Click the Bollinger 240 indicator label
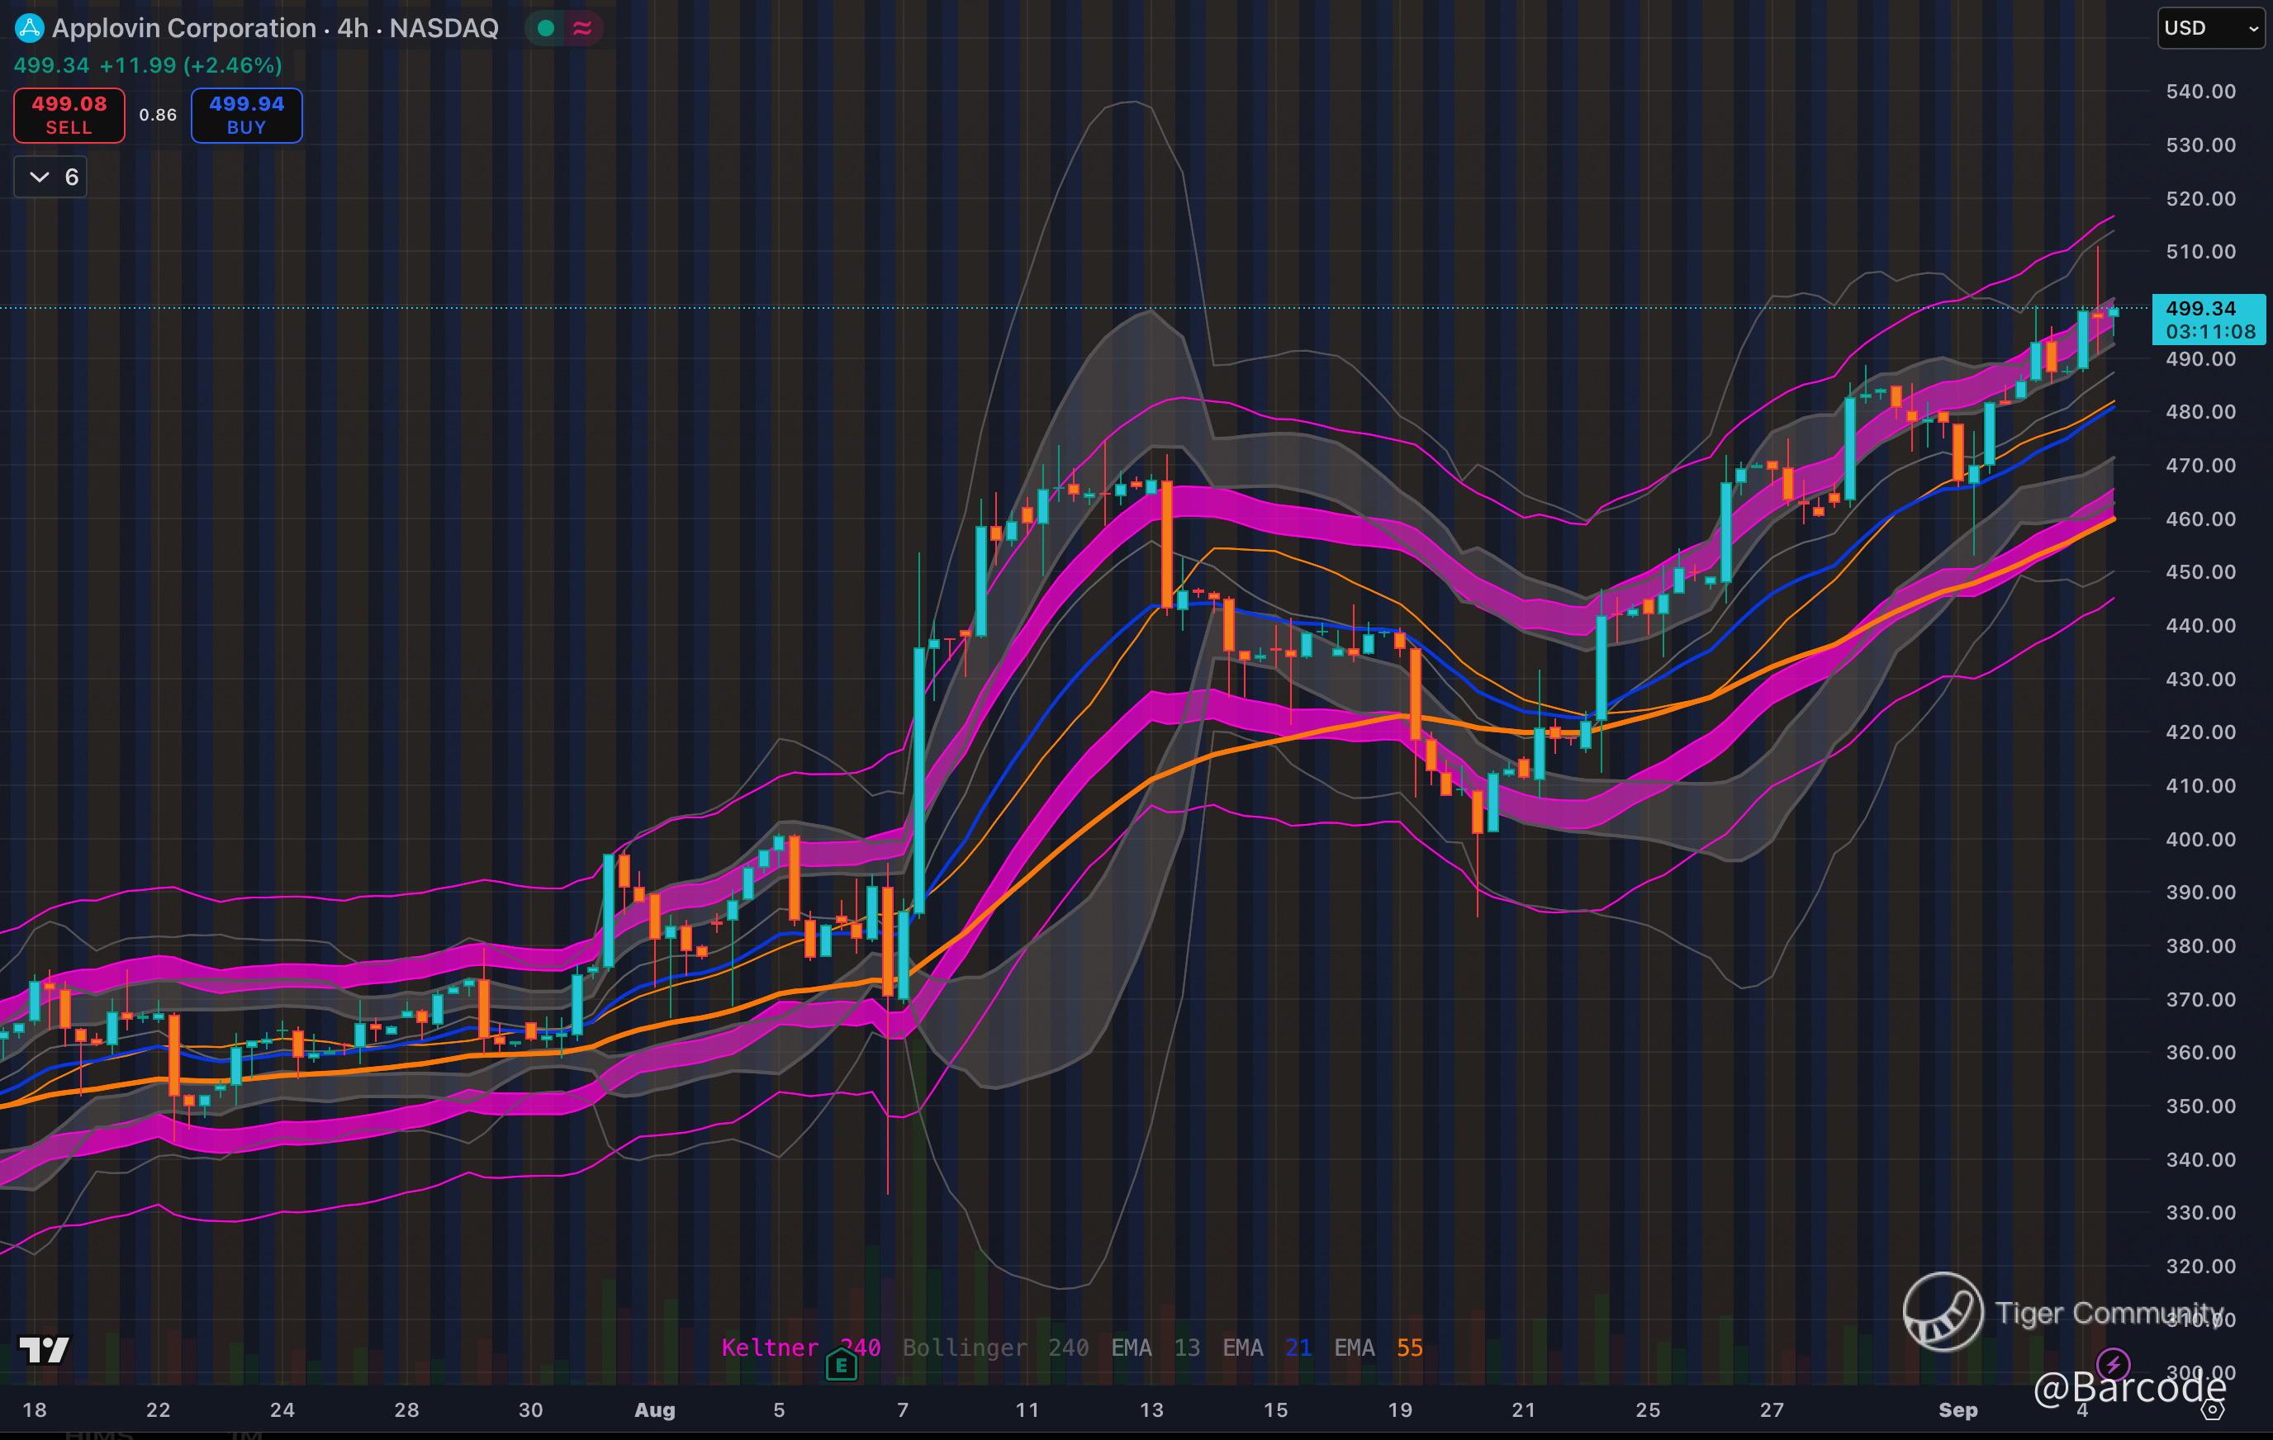This screenshot has height=1440, width=2273. [x=995, y=1348]
